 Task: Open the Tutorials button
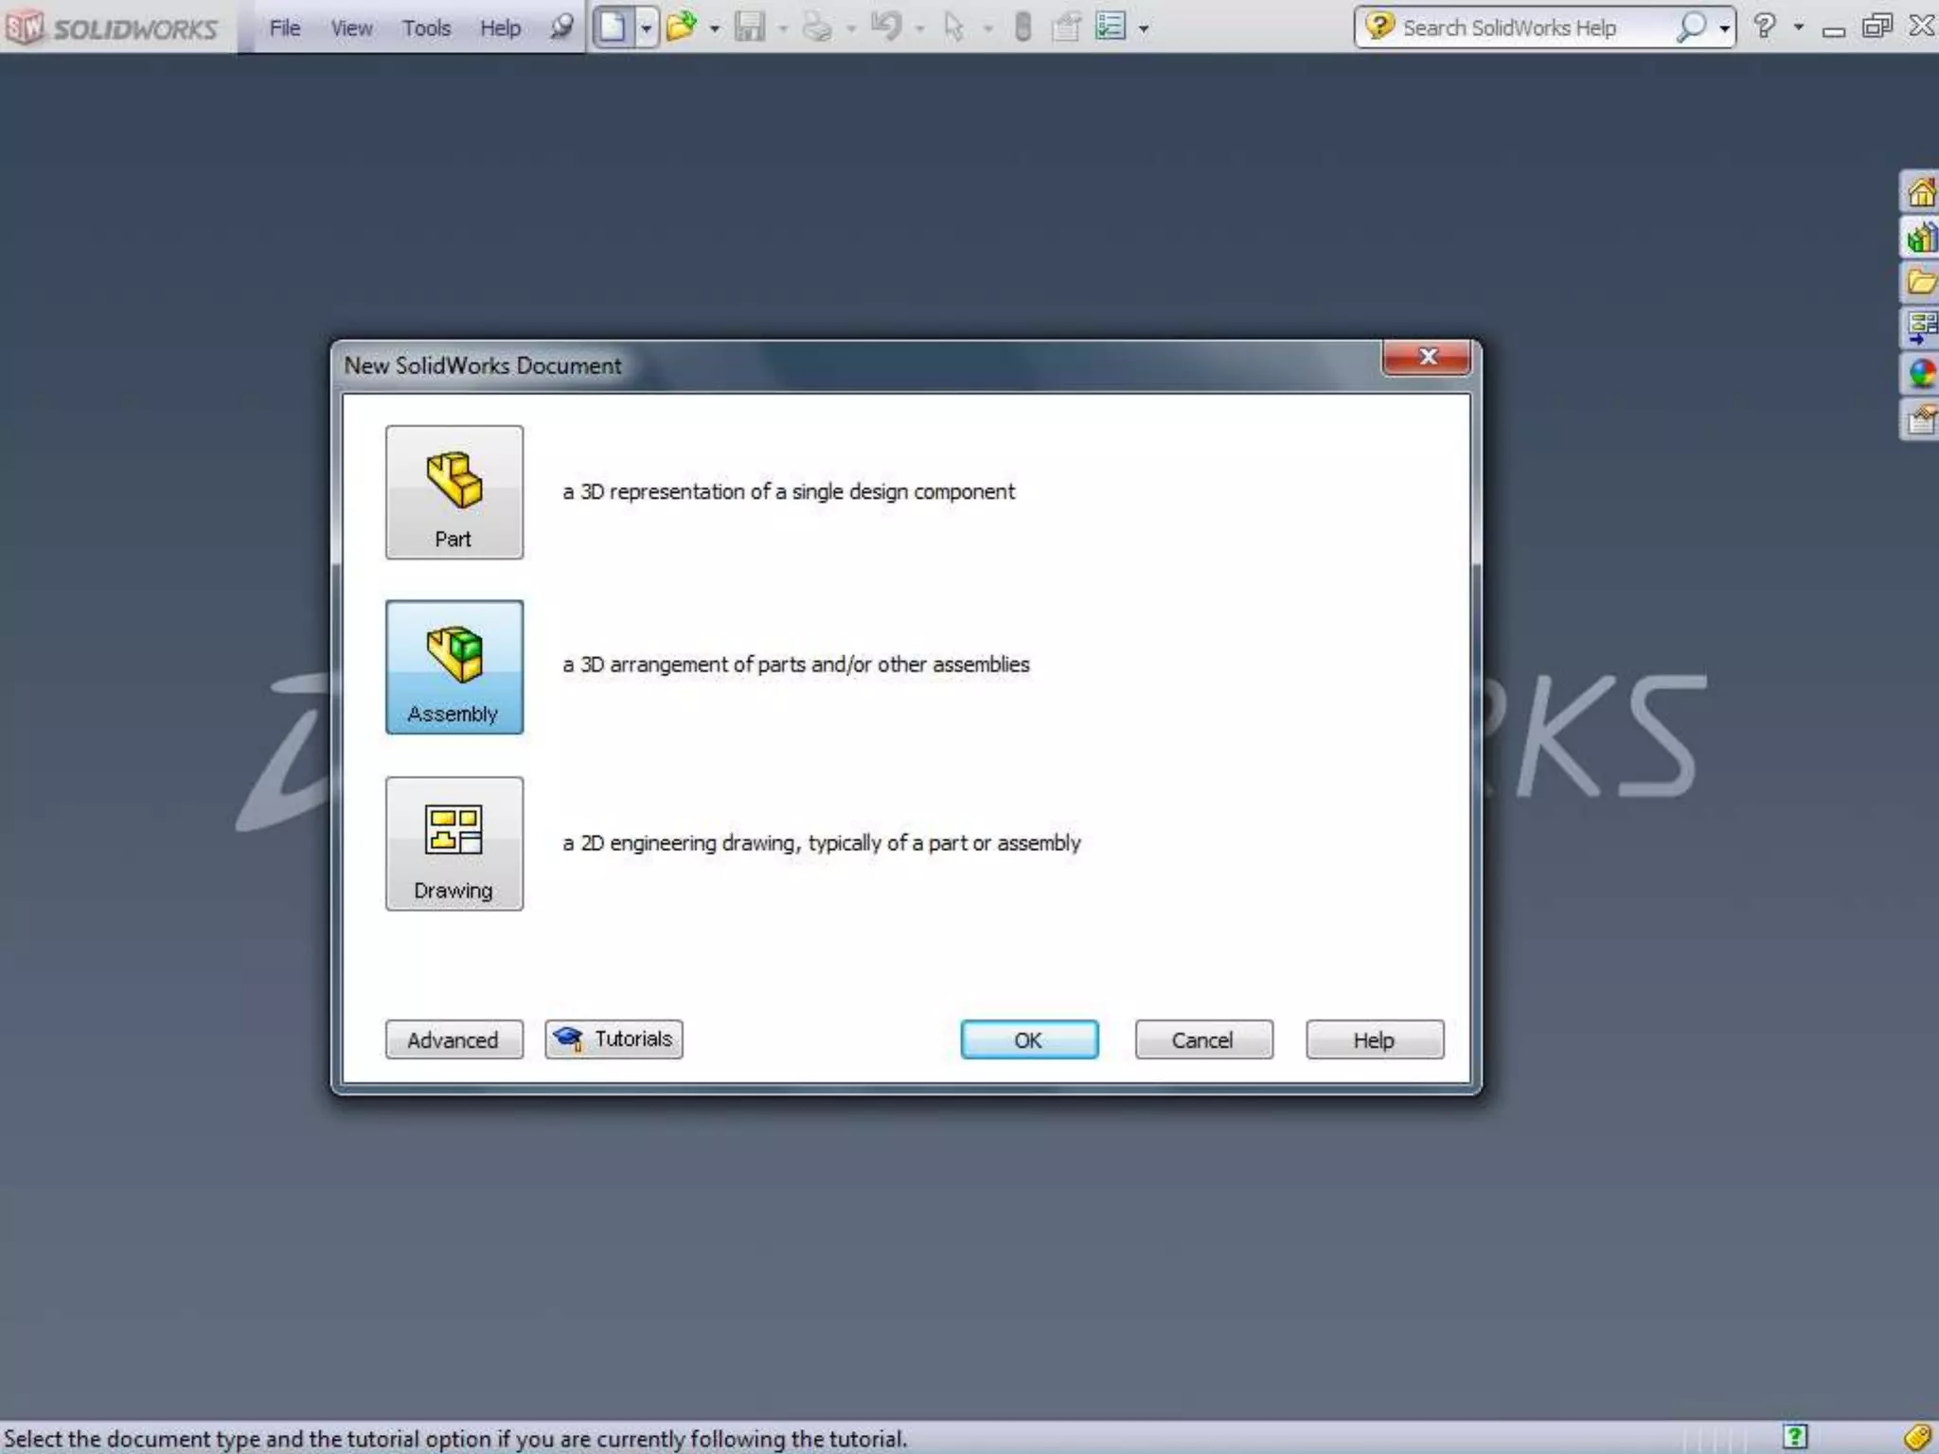[x=614, y=1039]
